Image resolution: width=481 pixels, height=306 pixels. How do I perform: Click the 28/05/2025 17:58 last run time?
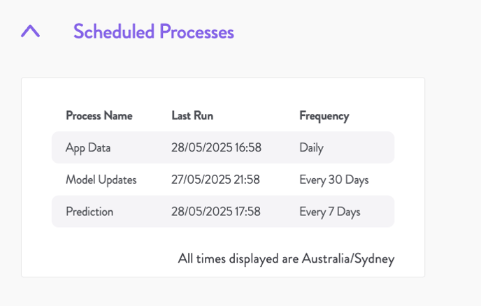point(215,212)
